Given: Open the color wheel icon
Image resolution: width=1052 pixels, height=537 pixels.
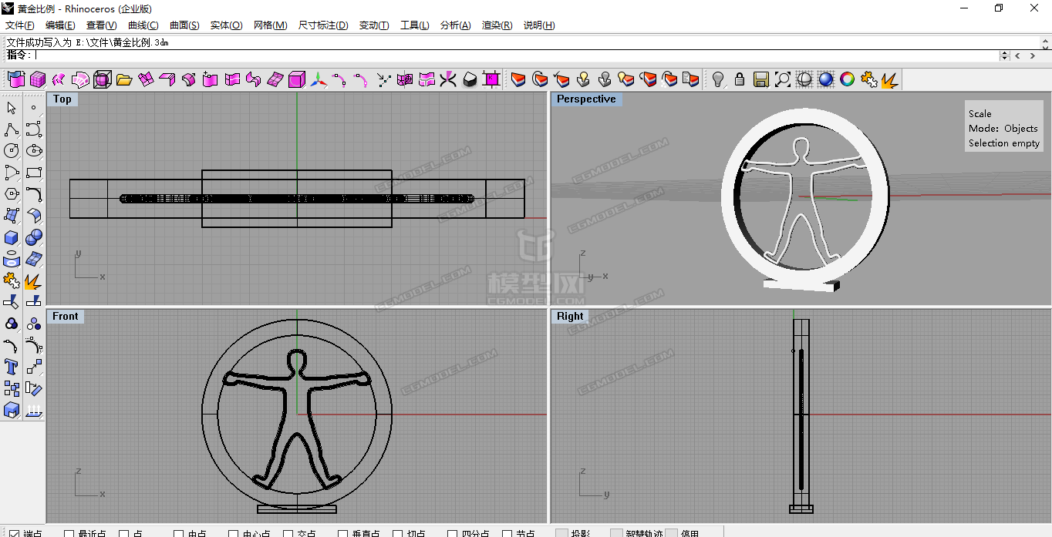Looking at the screenshot, I should pos(848,79).
